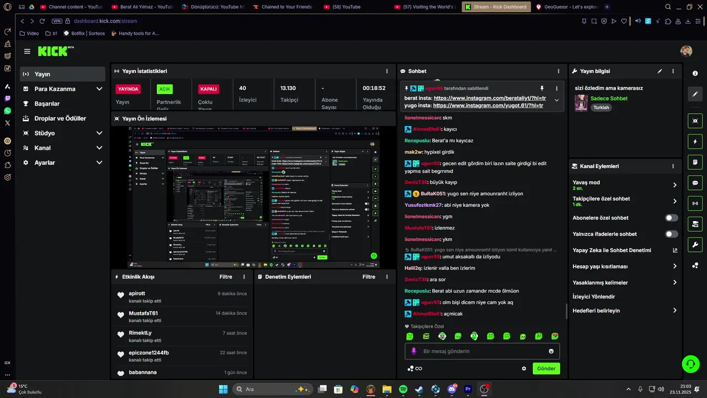Open Filtre in the Etkinlik Akışı panel
Viewport: 707px width, 398px height.
pos(225,277)
